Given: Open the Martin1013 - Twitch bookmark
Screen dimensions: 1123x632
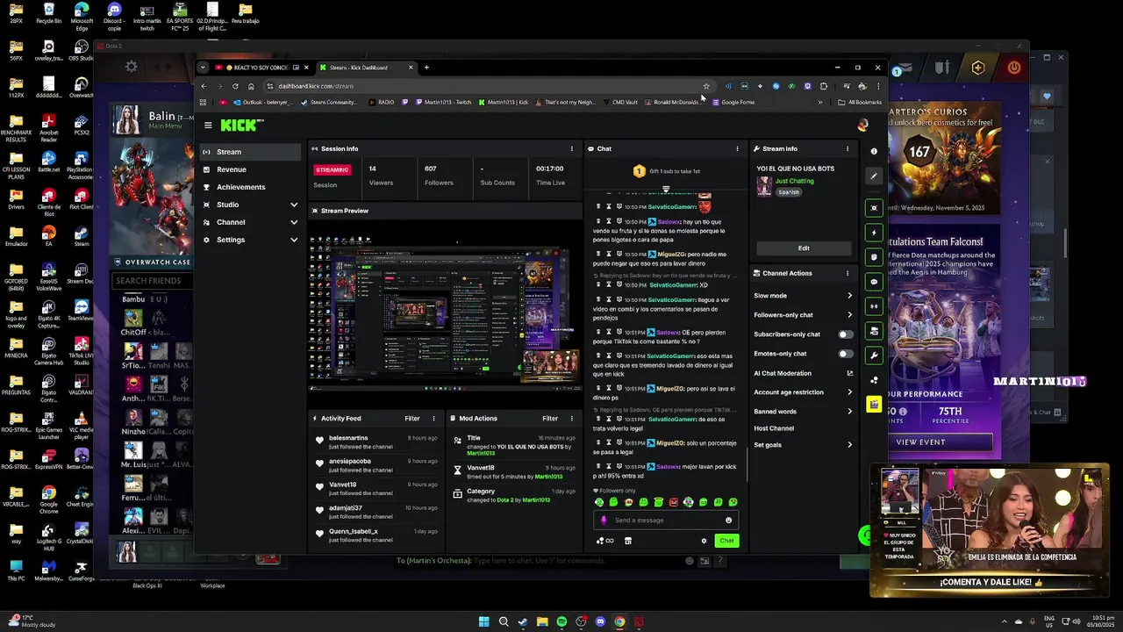Looking at the screenshot, I should tap(443, 102).
